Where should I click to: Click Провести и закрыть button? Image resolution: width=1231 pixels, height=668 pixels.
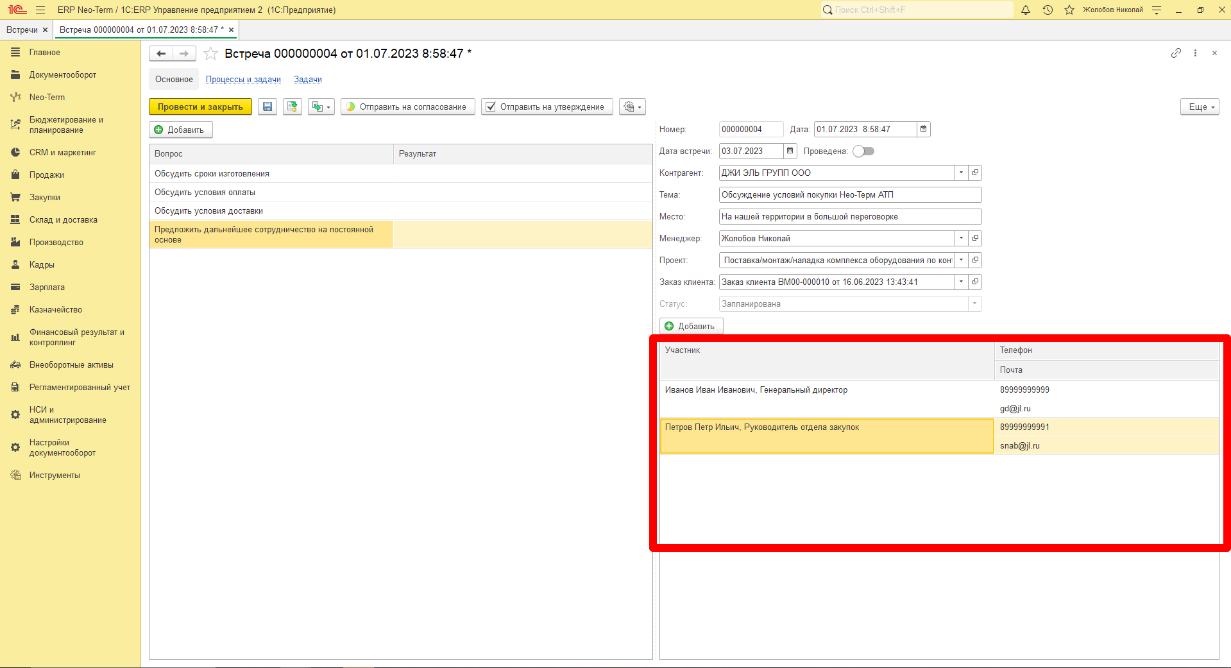(200, 107)
